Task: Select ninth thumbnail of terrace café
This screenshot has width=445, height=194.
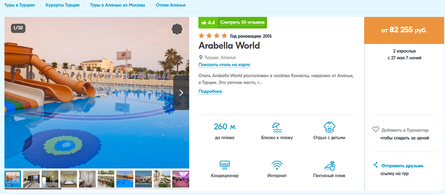Action: click(162, 179)
